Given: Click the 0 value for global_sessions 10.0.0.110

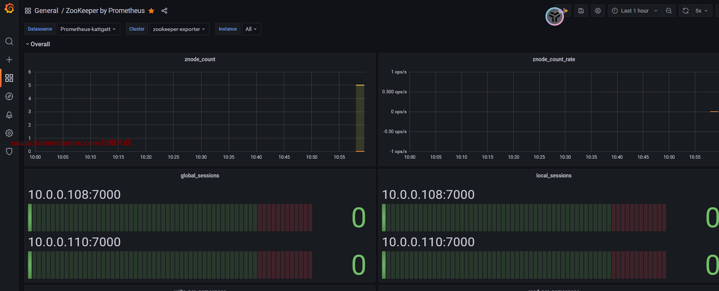Looking at the screenshot, I should coord(359,265).
